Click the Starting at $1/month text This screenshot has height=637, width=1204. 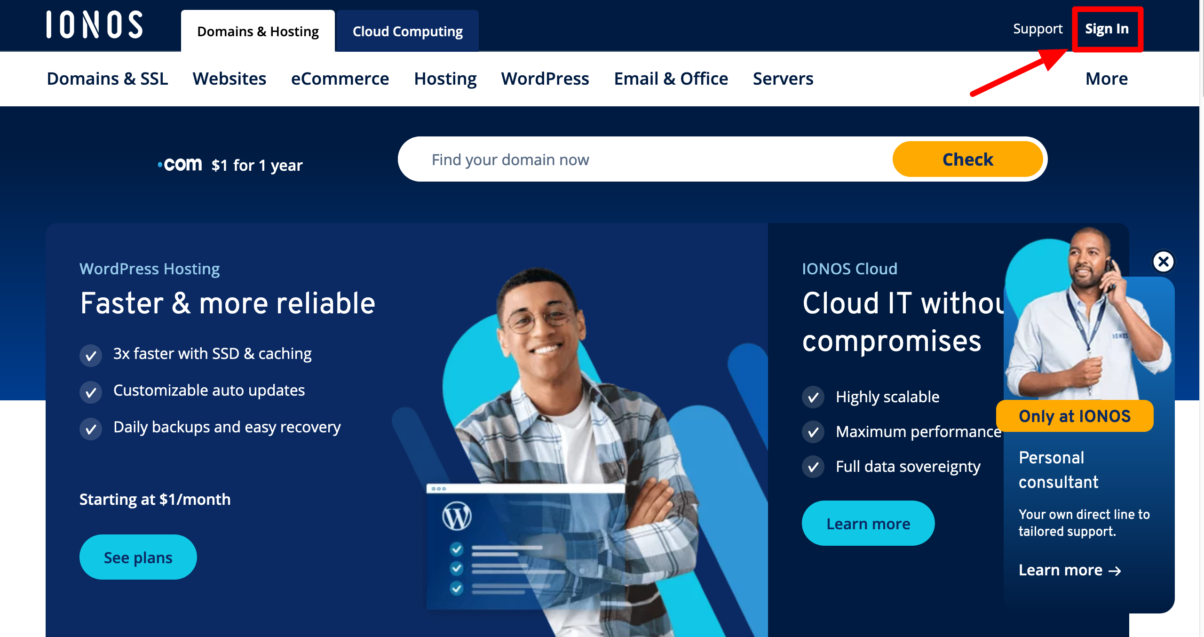155,499
